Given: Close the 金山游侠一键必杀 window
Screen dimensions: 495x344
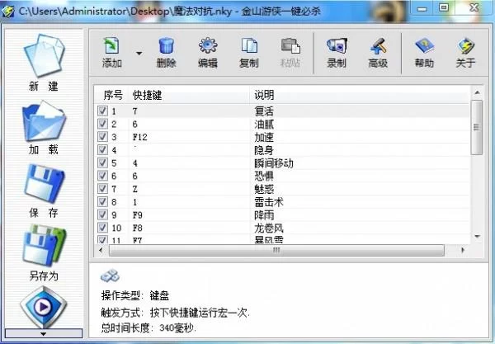Looking at the screenshot, I should pos(474,8).
